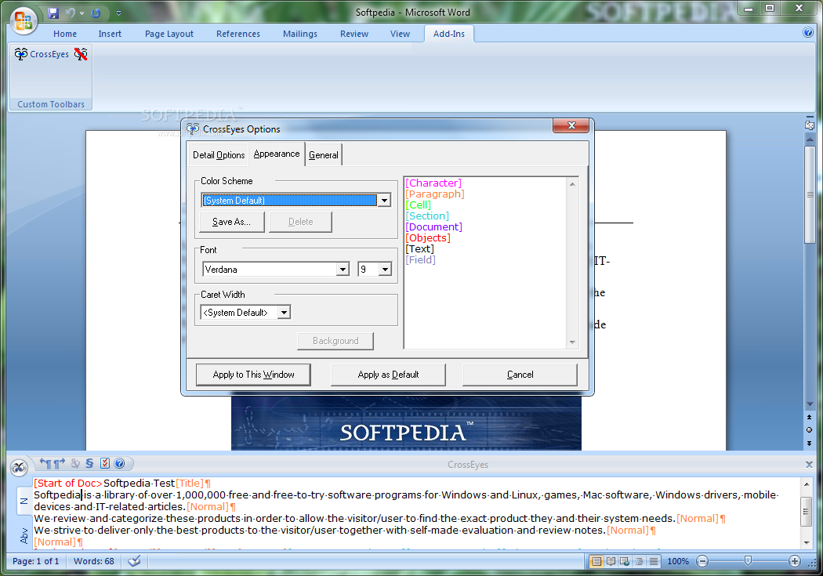Open the Color Scheme dropdown
The width and height of the screenshot is (823, 576).
tap(385, 201)
